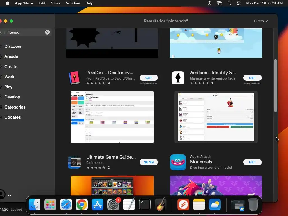Open the red remote desktop Dock app
This screenshot has height=216, width=288.
pyautogui.click(x=183, y=204)
